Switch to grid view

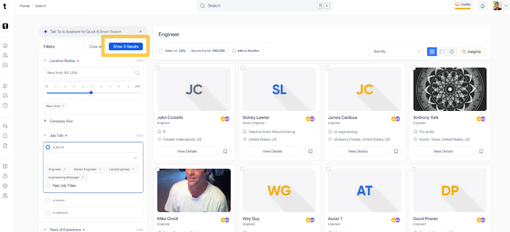pyautogui.click(x=432, y=51)
